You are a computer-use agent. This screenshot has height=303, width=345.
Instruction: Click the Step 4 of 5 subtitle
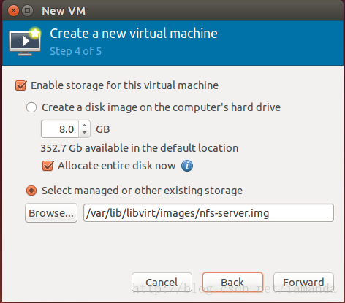[76, 51]
